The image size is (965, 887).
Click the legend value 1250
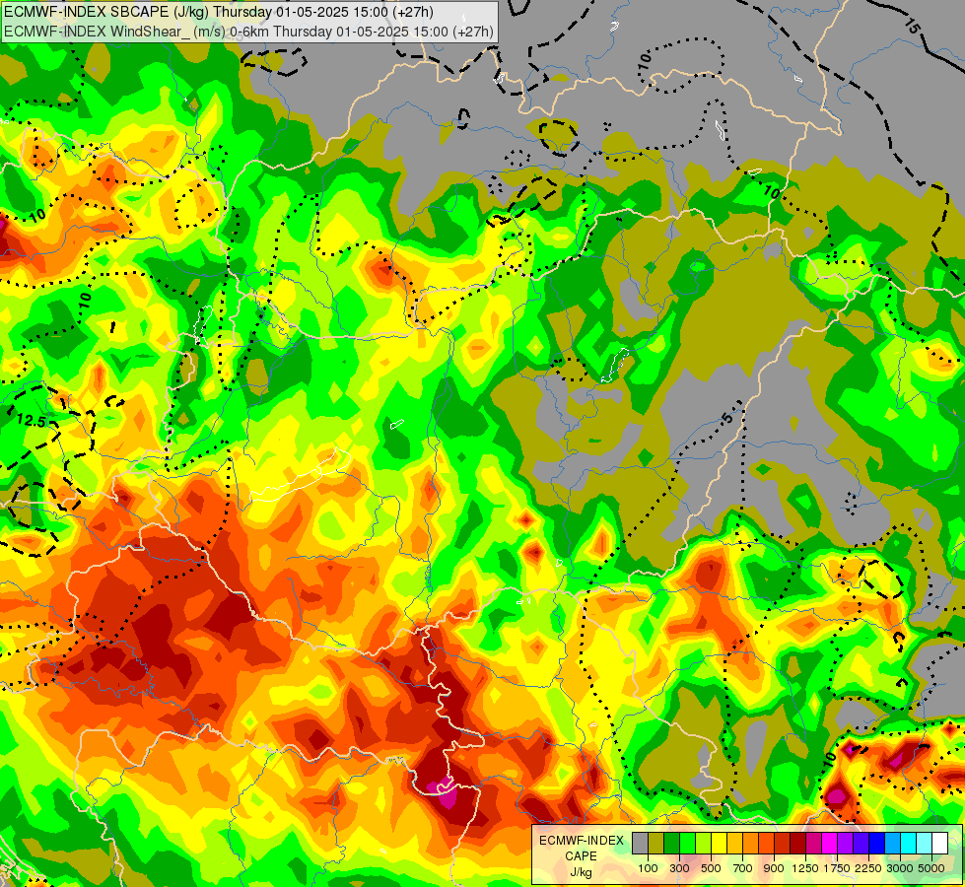click(x=805, y=868)
